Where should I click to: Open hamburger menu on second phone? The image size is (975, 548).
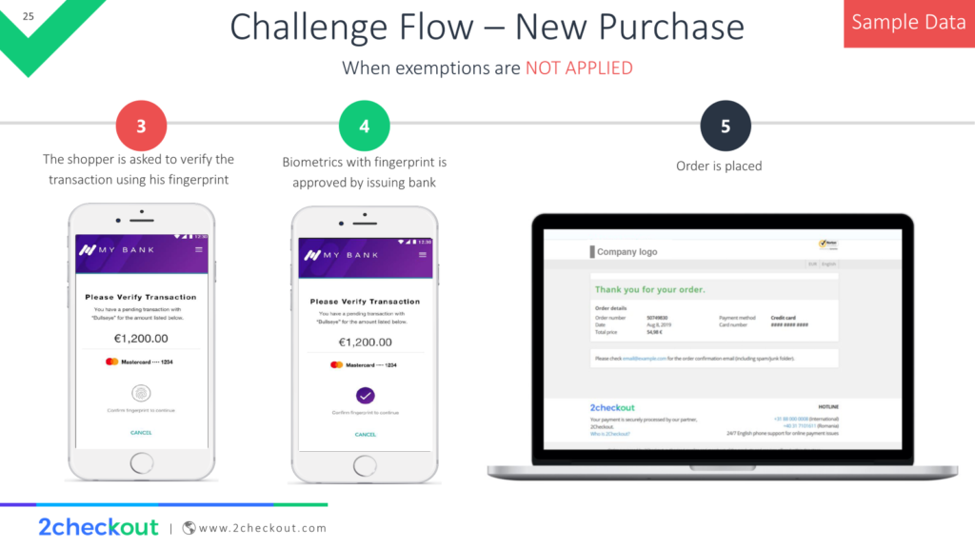click(x=422, y=255)
